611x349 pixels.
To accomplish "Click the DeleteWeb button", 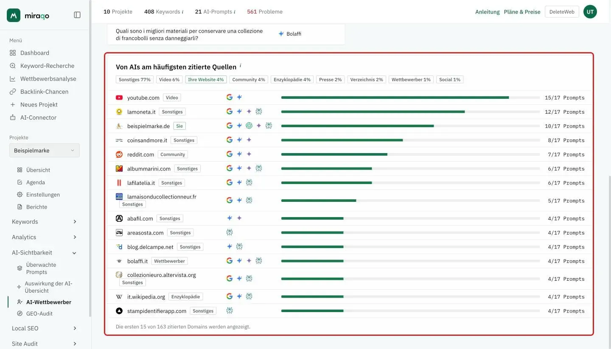I will pyautogui.click(x=562, y=12).
